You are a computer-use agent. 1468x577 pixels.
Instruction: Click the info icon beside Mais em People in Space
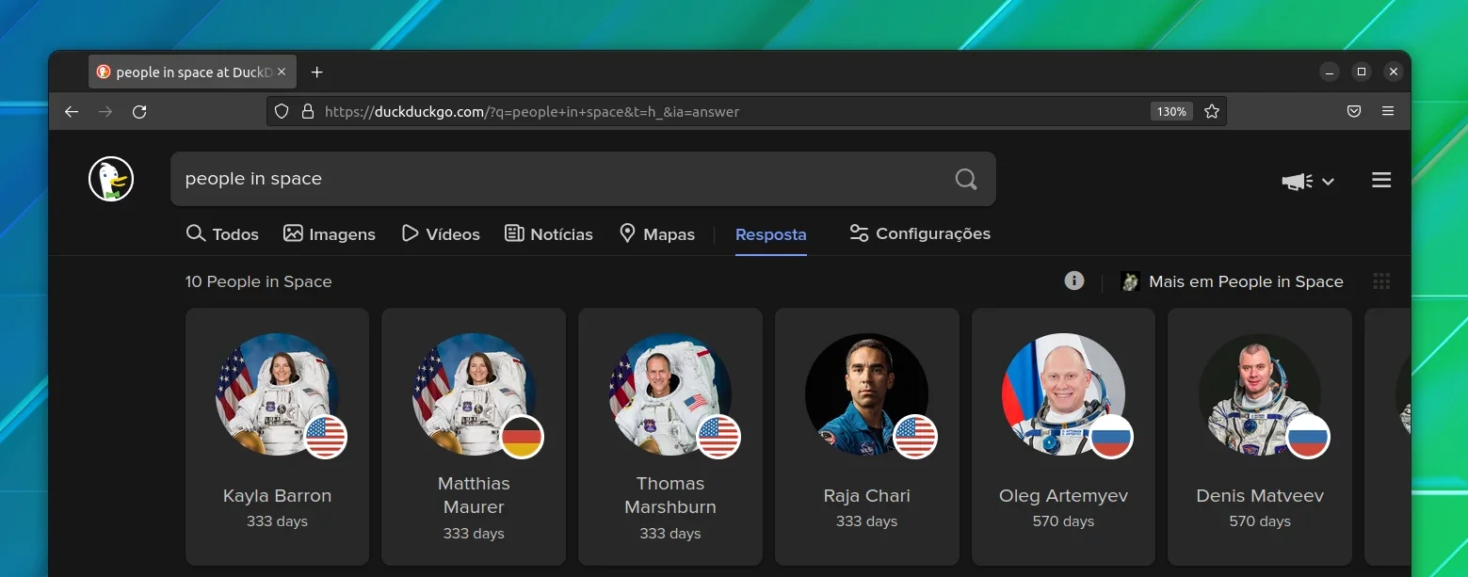[1073, 280]
